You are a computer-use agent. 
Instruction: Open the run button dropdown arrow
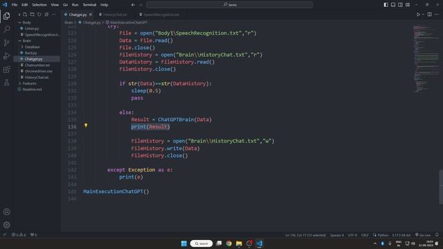[x=423, y=15]
